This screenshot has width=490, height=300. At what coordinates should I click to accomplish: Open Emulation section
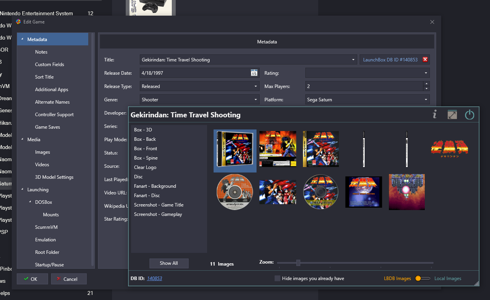tap(45, 240)
